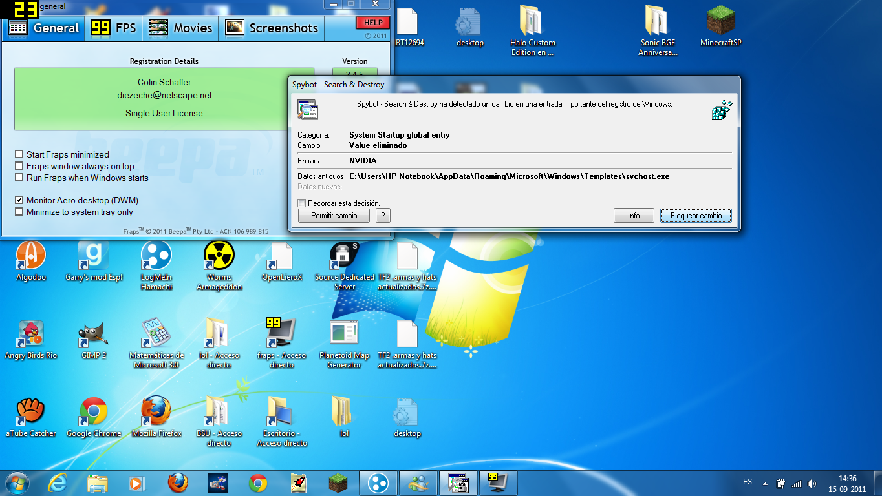882x496 pixels.
Task: Uncheck Monitor Aero desktop (DWM)
Action: (x=19, y=200)
